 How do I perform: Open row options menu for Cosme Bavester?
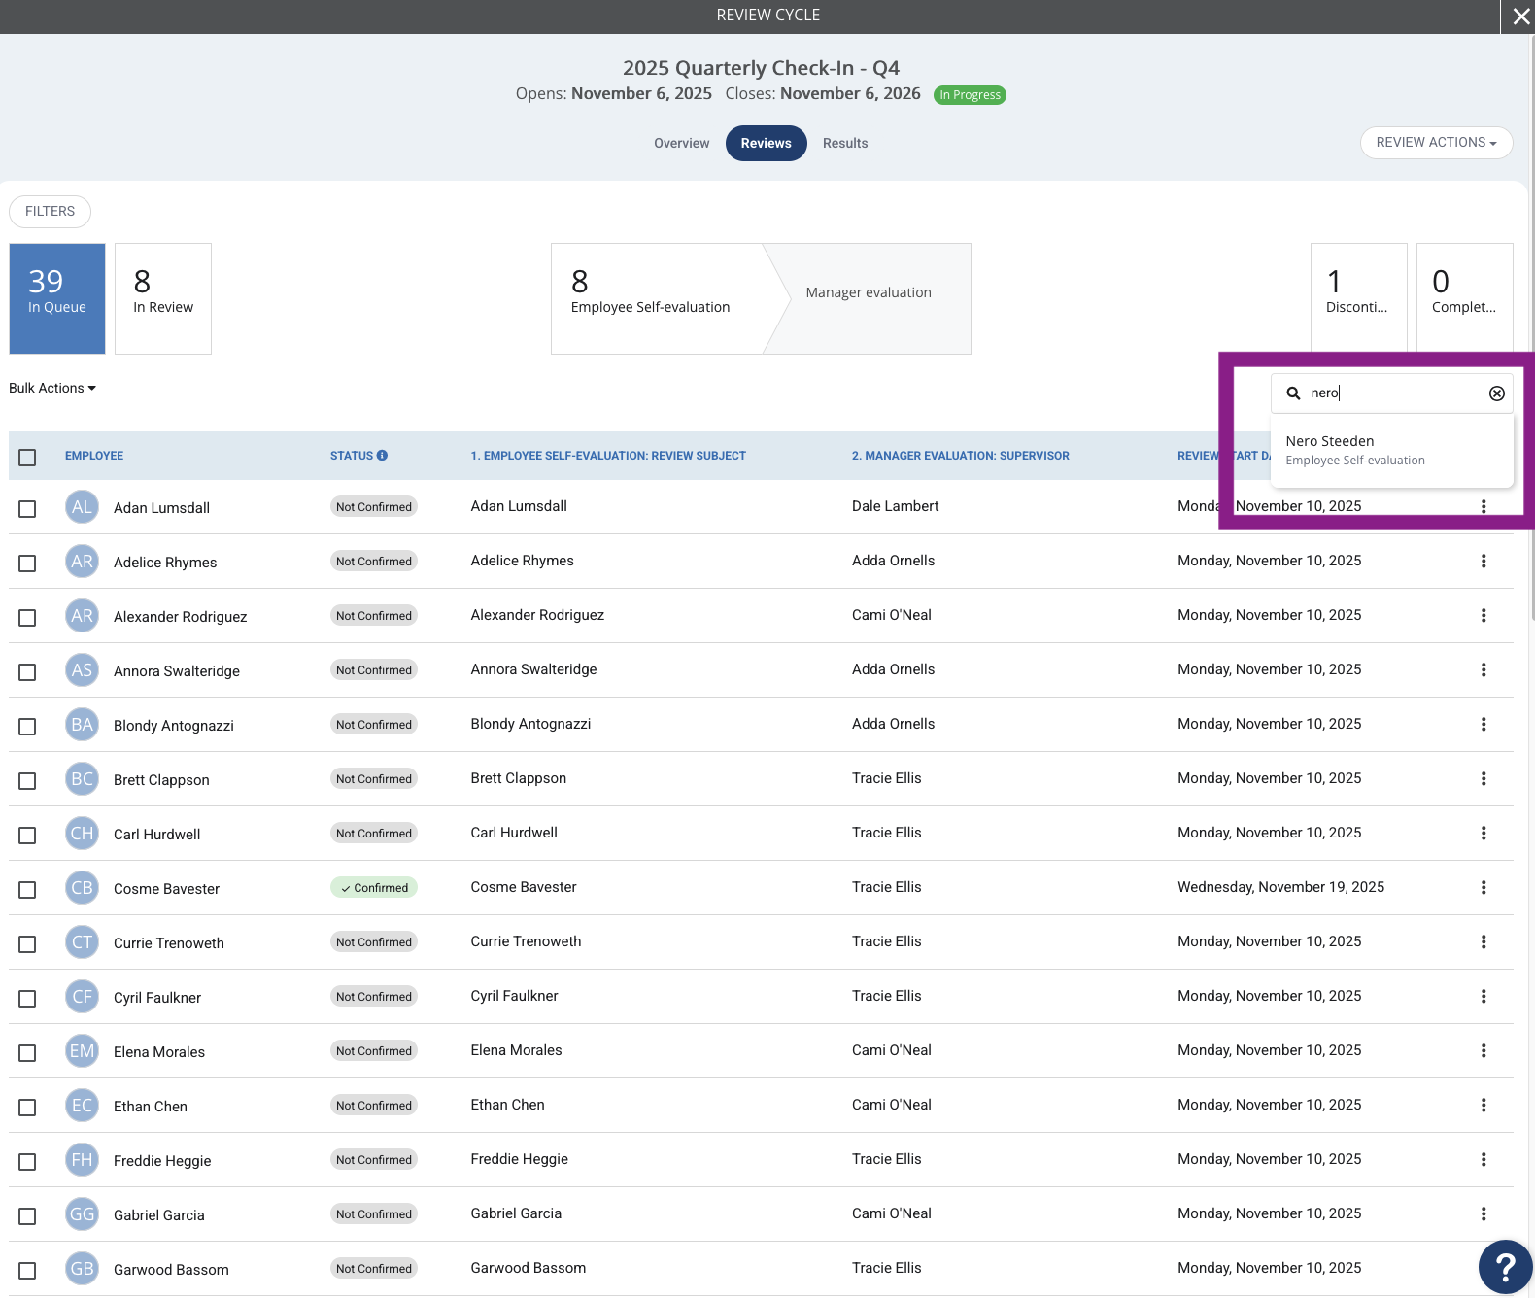[1484, 887]
